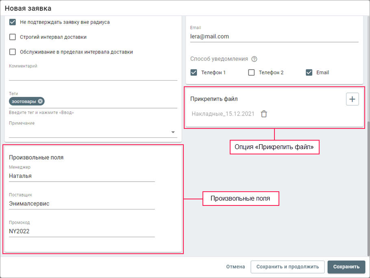Toggle the Телефон 1 notification checkbox
The width and height of the screenshot is (370, 278).
pyautogui.click(x=194, y=73)
